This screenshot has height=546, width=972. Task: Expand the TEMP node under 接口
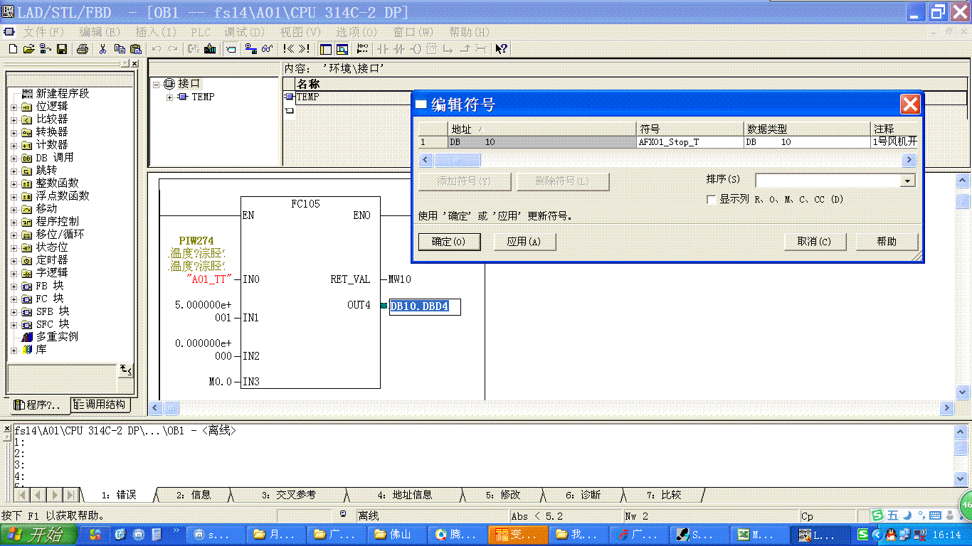pyautogui.click(x=170, y=97)
